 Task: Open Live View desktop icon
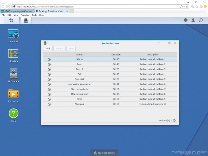(x=13, y=36)
